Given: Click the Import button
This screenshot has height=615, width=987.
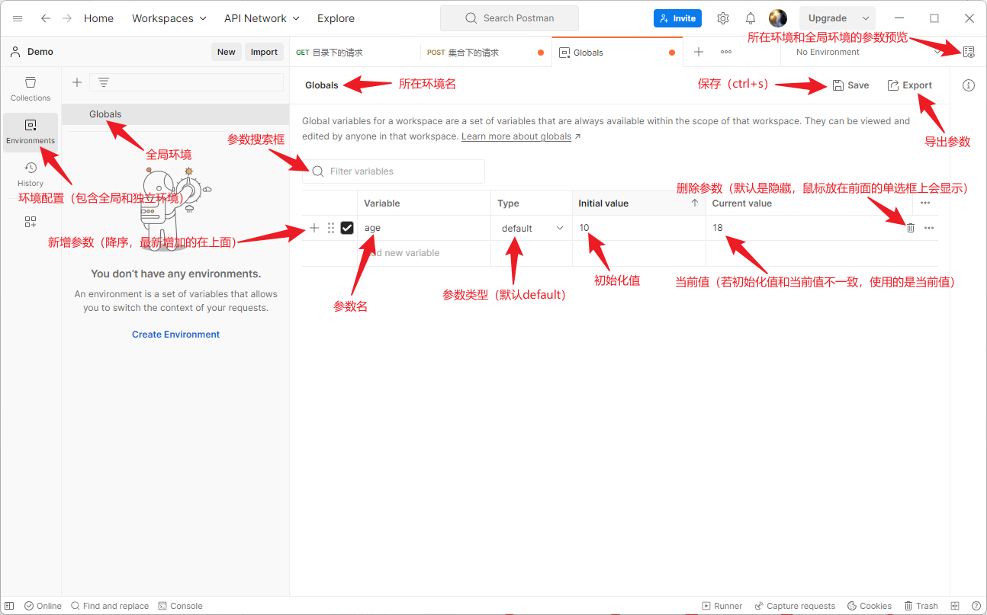Looking at the screenshot, I should (264, 52).
